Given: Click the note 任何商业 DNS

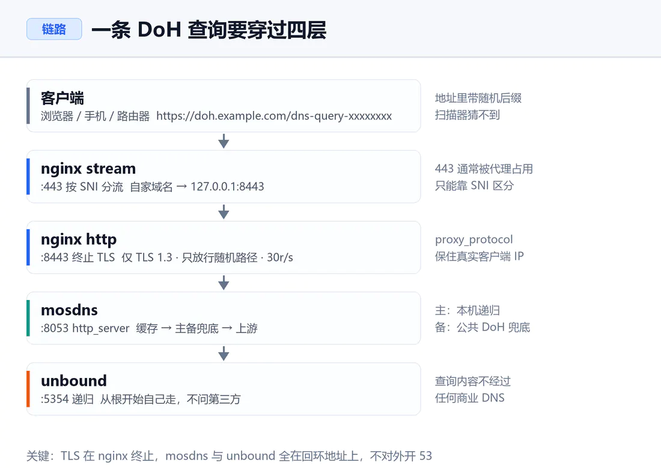Looking at the screenshot, I should 470,398.
